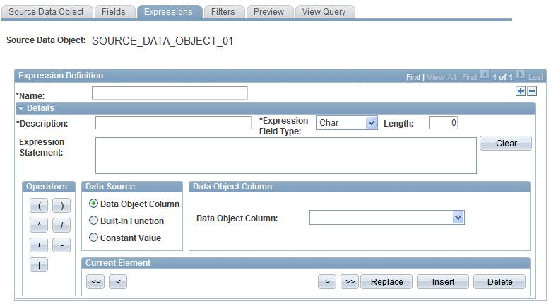This screenshot has width=556, height=304.
Task: Go to the previous row arrow icon
Action: (485, 75)
